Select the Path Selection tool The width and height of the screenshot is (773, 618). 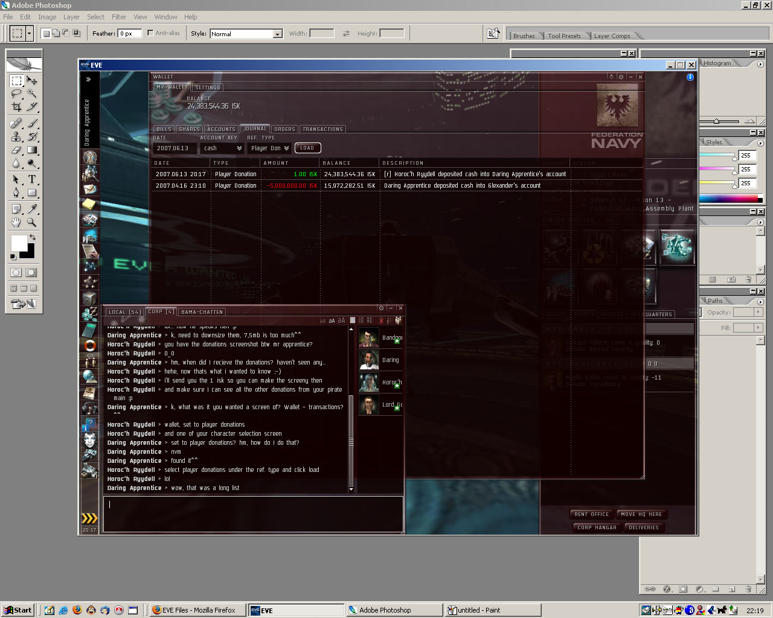pos(16,180)
